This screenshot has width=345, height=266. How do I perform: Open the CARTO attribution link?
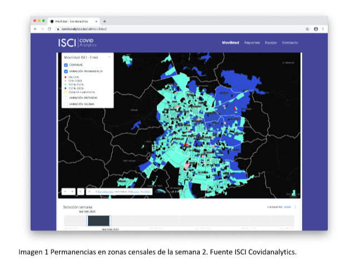146,191
